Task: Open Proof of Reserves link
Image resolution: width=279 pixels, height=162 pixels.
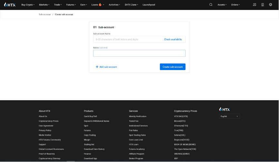Action: tap(47, 154)
